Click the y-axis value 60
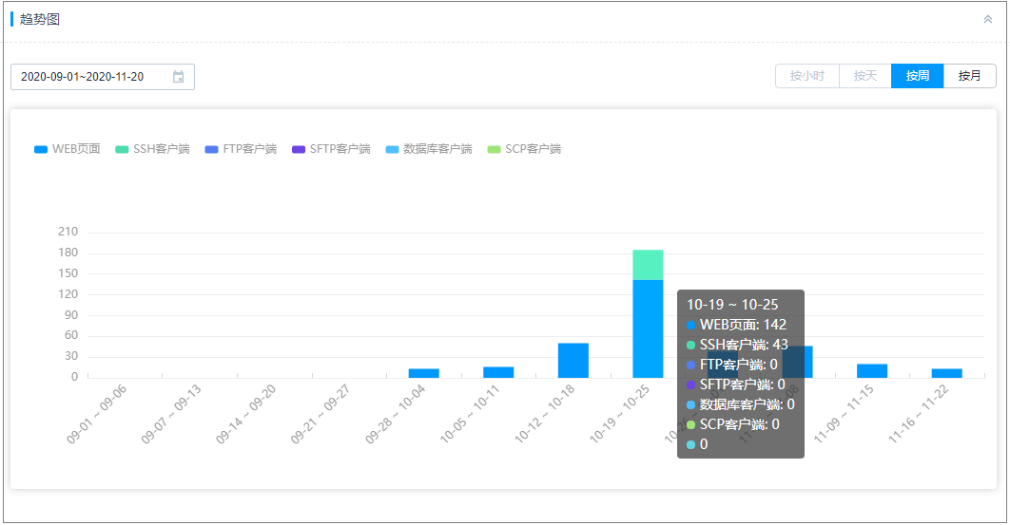This screenshot has height=525, width=1010. pyautogui.click(x=71, y=335)
